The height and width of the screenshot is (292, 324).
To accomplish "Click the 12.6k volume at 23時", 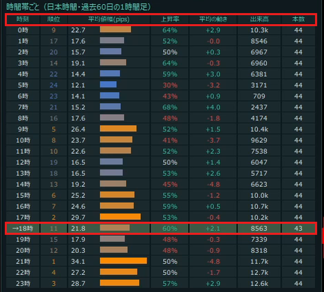I will pos(259,283).
